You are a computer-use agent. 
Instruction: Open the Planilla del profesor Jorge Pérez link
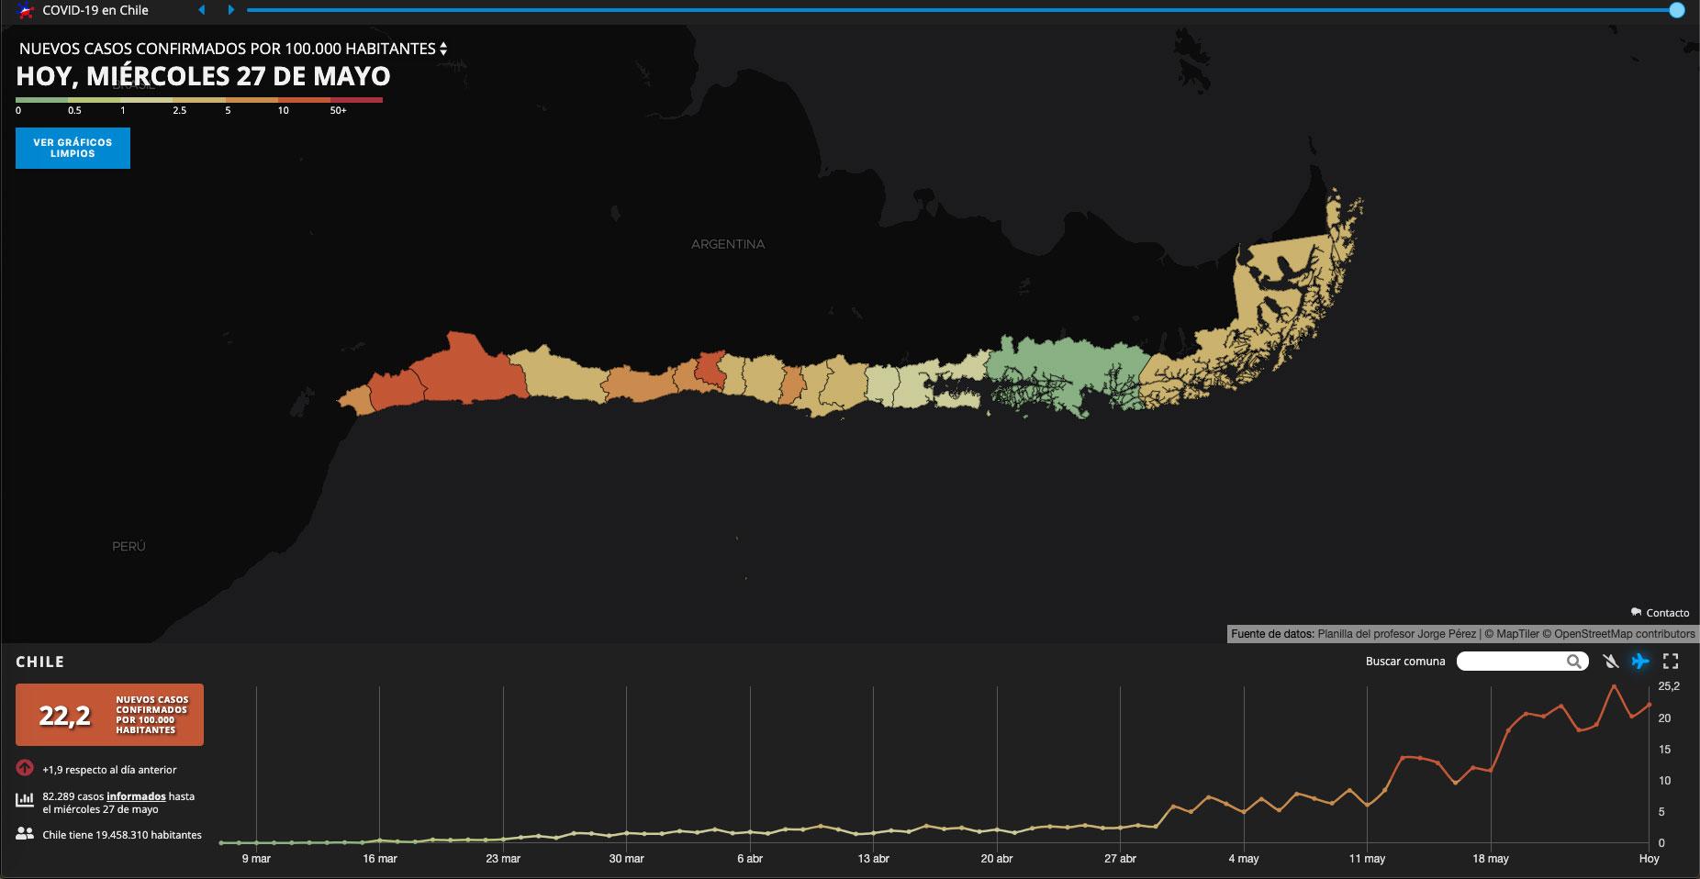pos(1396,634)
